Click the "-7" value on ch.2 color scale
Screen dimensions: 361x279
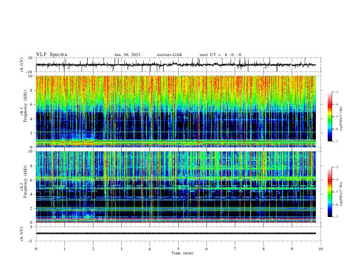click(336, 217)
